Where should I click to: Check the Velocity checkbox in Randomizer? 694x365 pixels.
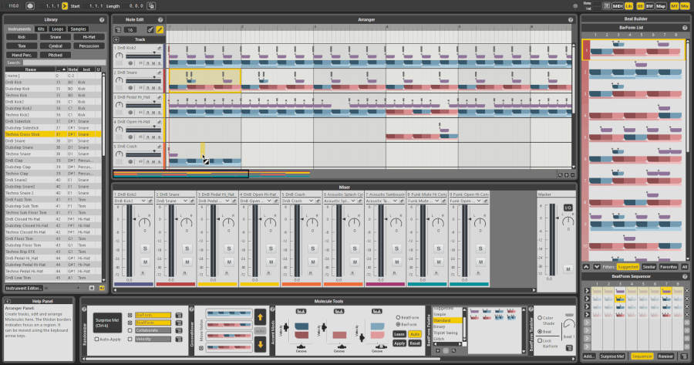click(130, 340)
